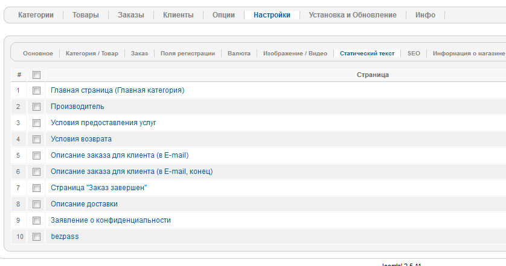This screenshot has width=506, height=266.
Task: Open the Инфо menu
Action: [425, 15]
